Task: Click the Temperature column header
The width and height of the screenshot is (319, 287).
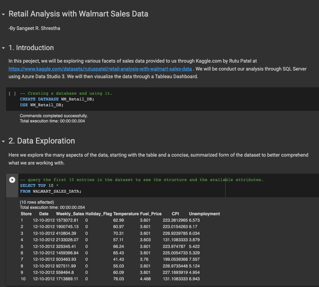Action: (126, 214)
